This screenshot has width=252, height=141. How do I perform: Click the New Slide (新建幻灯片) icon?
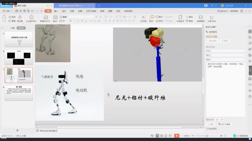(x=46, y=17)
